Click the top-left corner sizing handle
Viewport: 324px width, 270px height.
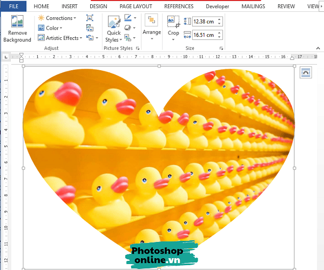pos(23,66)
